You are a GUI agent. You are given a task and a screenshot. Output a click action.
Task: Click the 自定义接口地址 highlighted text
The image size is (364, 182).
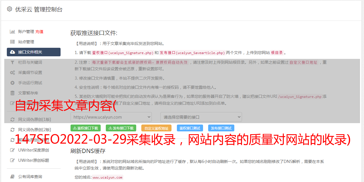coord(303,62)
